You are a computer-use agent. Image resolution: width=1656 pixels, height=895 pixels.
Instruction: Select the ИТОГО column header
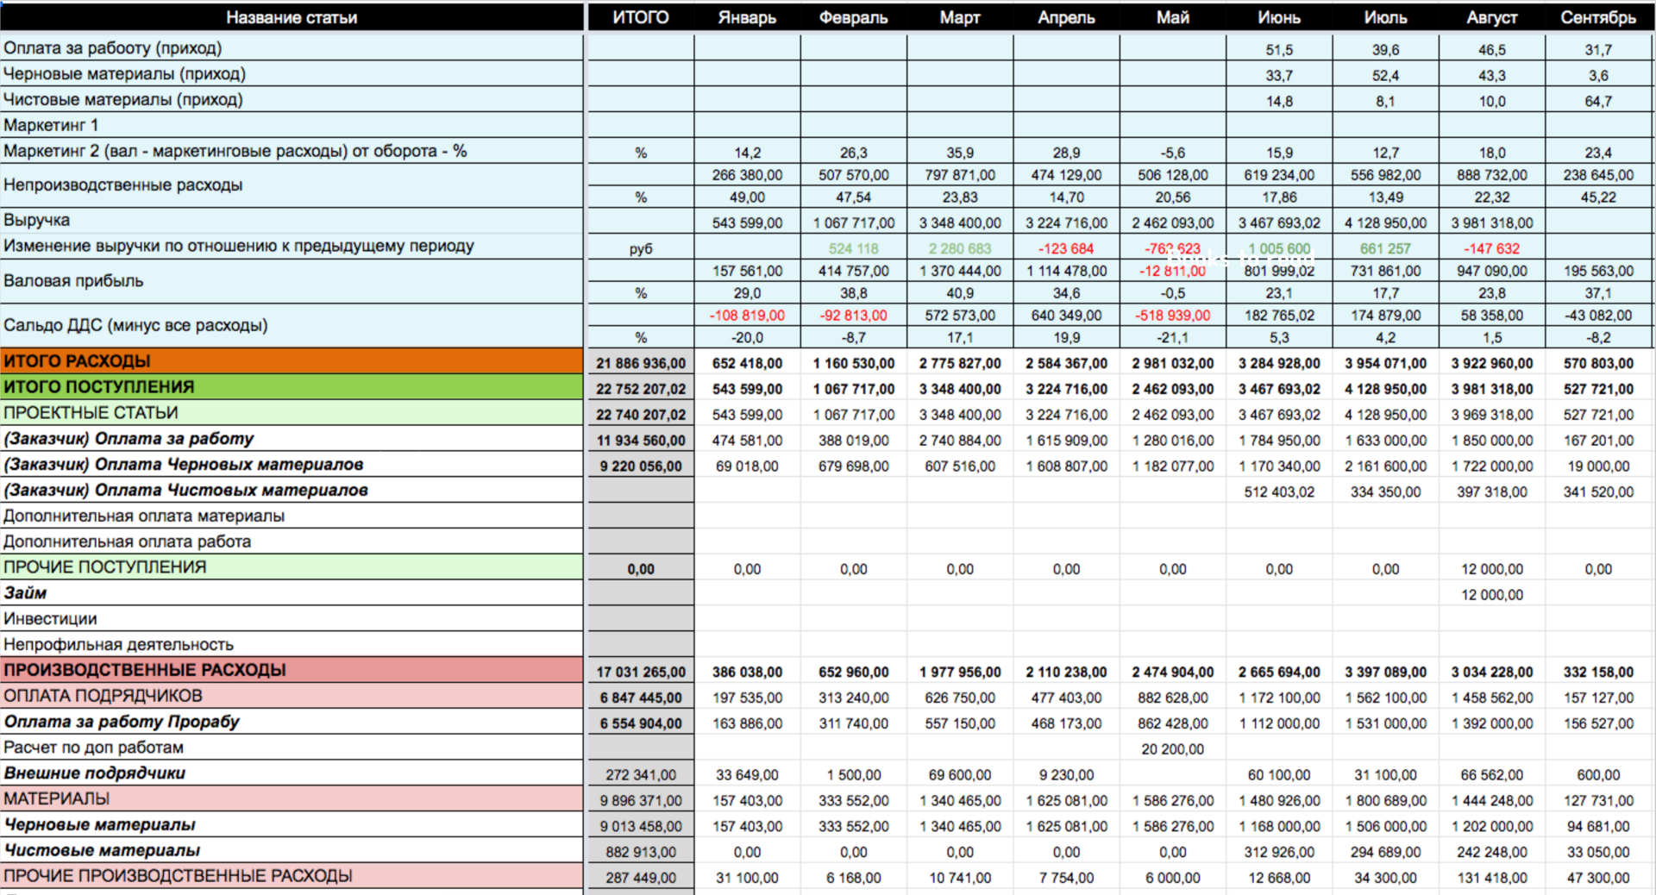[x=640, y=17]
